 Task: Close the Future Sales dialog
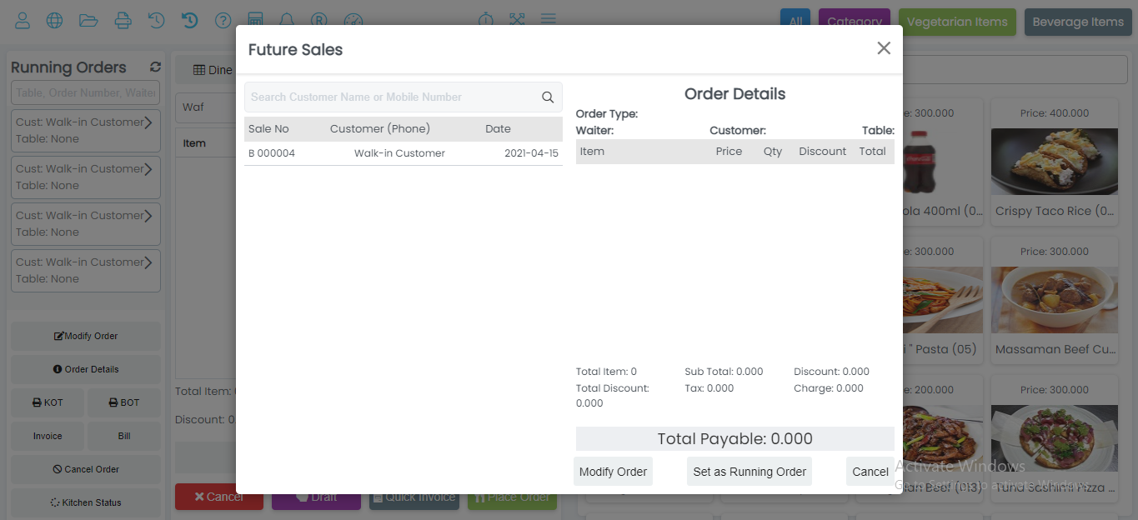884,48
